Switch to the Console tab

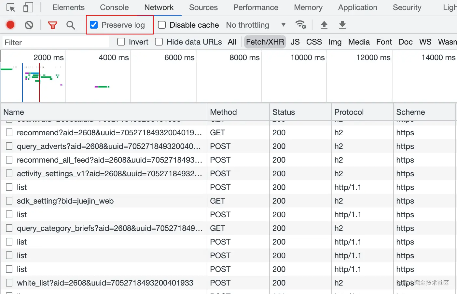click(114, 7)
